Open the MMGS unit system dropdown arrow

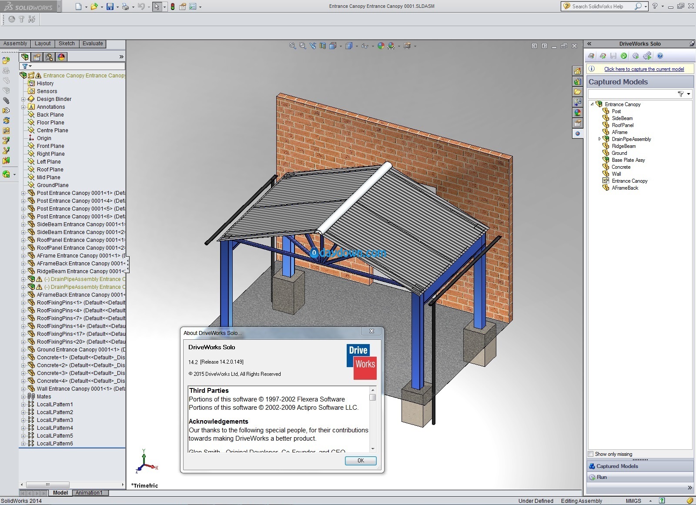[650, 501]
